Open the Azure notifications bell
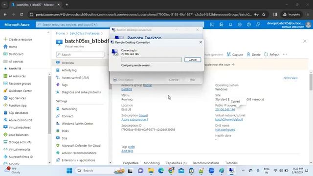The height and width of the screenshot is (176, 313). 230,24
